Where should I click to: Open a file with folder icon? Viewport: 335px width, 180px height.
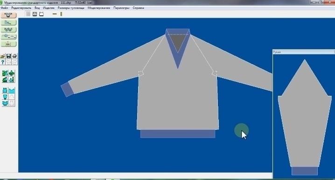[x=2, y=56]
